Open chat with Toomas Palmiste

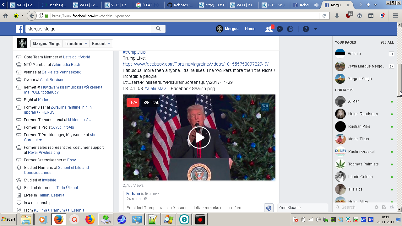coord(364,164)
